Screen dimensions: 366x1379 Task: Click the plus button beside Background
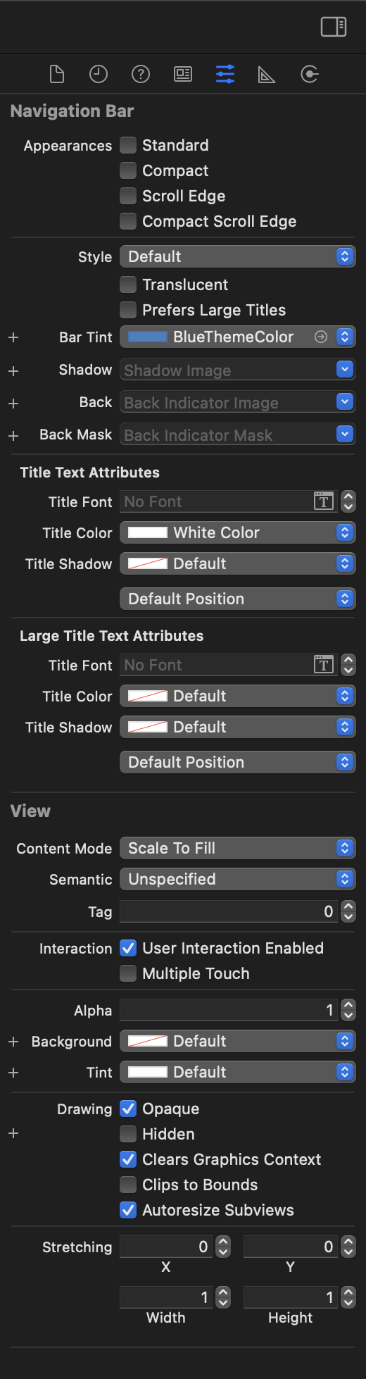(x=13, y=1042)
